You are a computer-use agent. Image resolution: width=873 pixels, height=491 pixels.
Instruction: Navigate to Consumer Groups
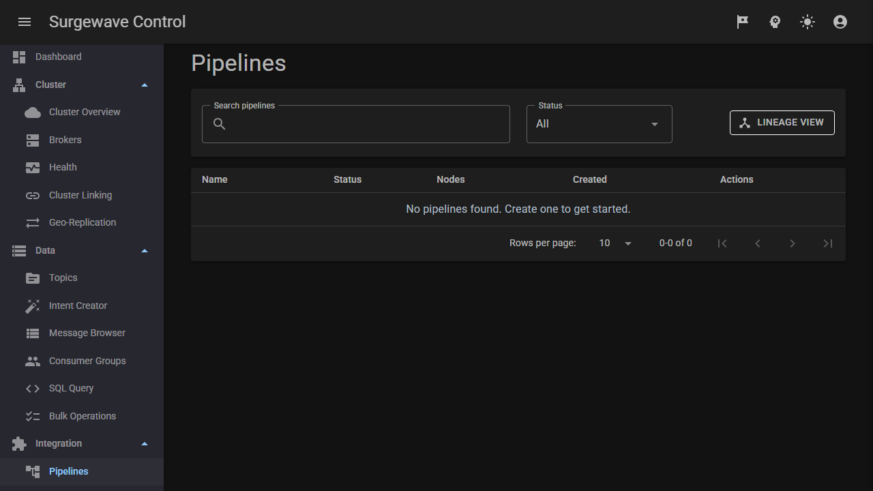click(82, 361)
